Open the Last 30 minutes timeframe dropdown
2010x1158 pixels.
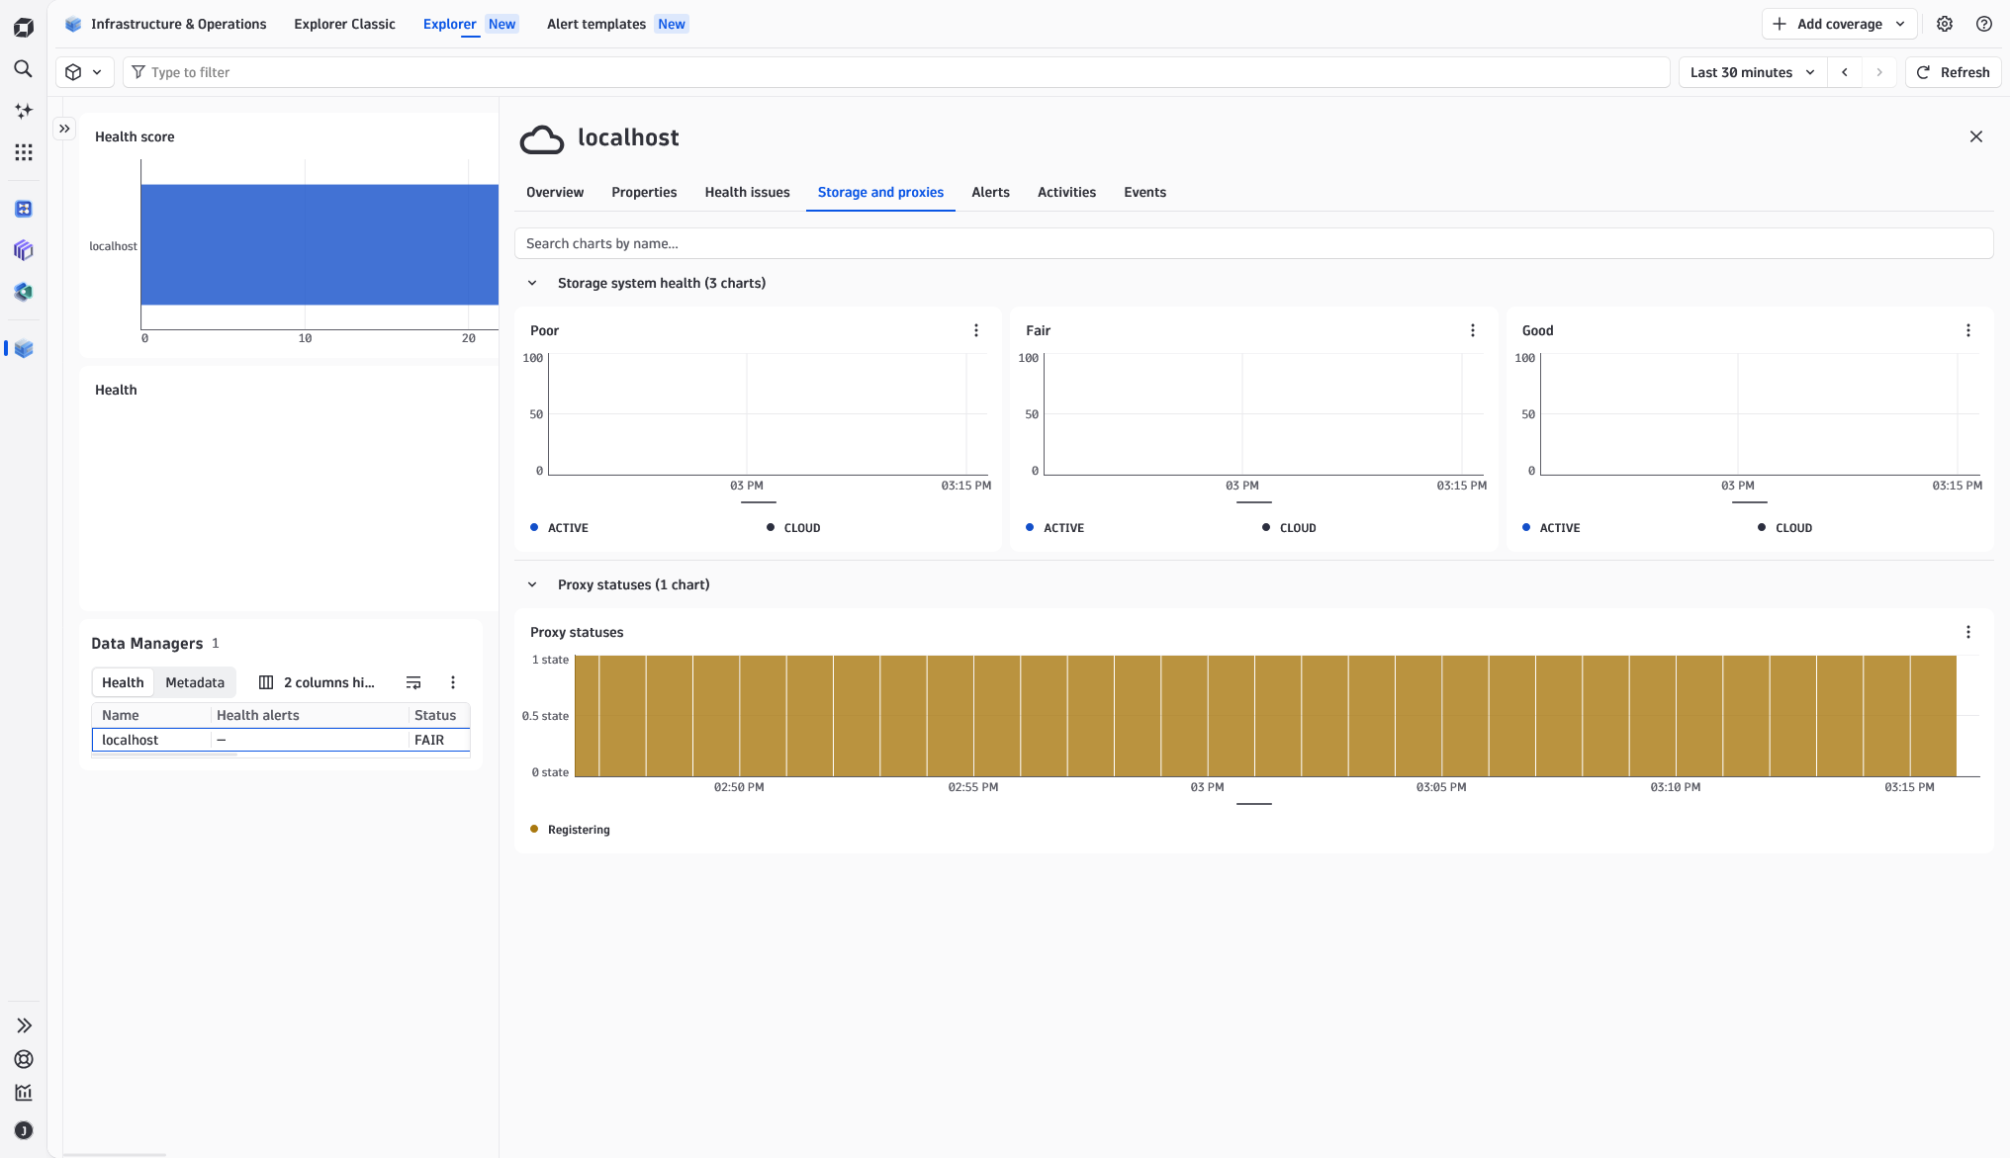(x=1752, y=72)
